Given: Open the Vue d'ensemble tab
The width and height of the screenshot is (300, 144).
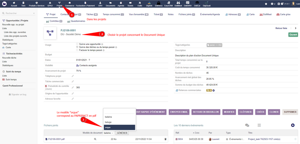Looking at the screenshot, I should point(139,14).
